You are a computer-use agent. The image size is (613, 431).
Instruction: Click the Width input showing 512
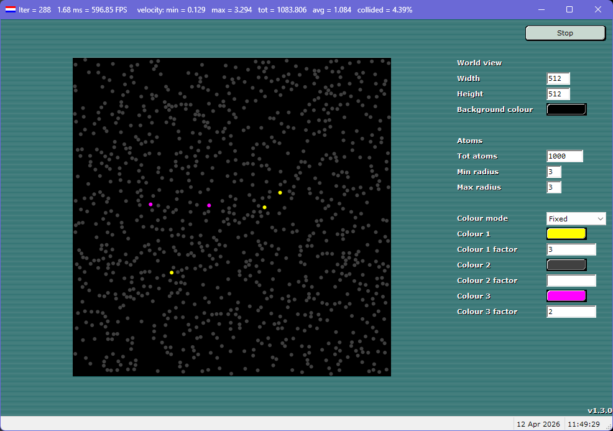[558, 78]
